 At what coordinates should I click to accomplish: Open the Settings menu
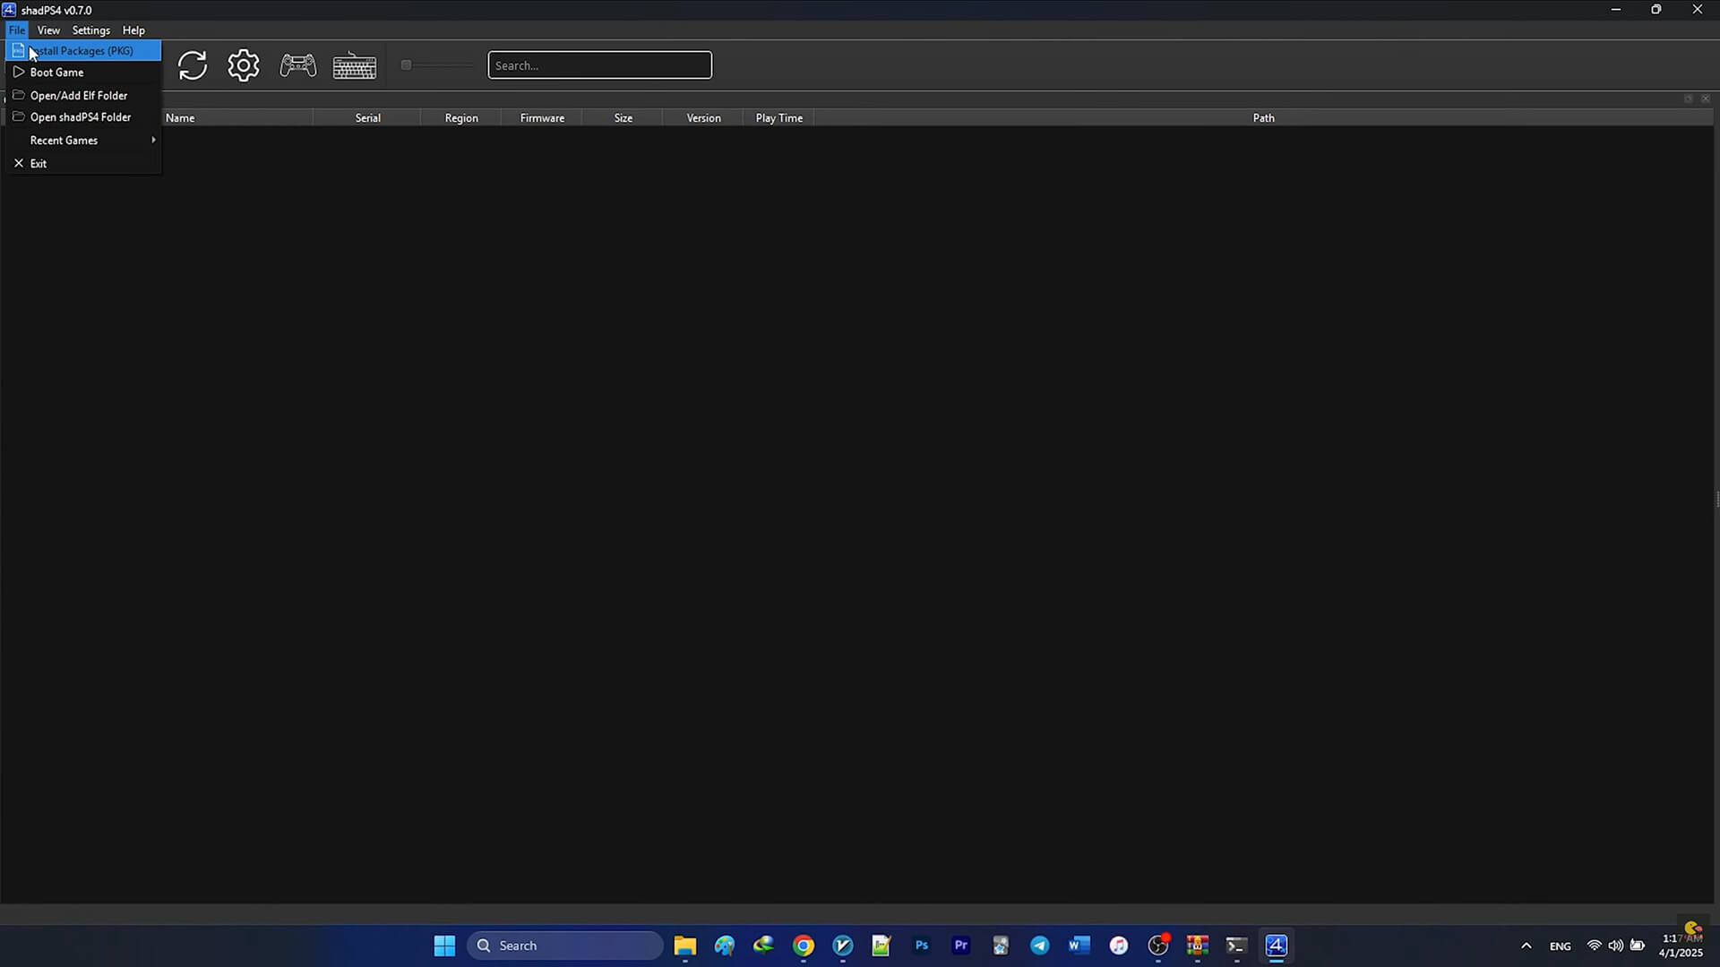pos(90,30)
